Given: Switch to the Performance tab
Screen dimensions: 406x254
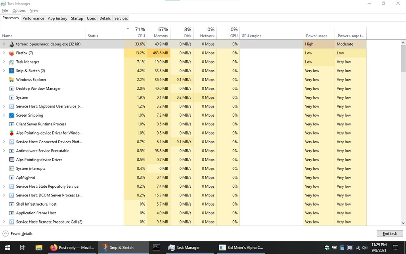Looking at the screenshot, I should click(33, 18).
